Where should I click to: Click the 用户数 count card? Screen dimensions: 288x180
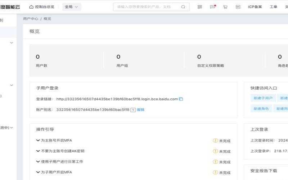66,60
